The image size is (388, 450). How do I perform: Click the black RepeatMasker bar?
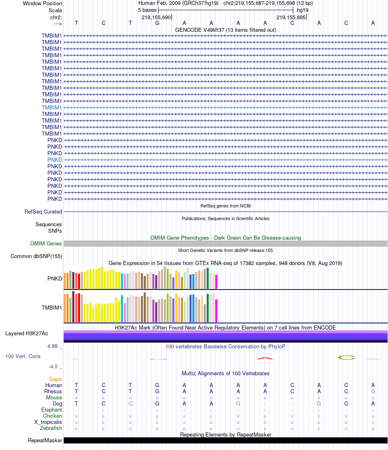click(225, 441)
